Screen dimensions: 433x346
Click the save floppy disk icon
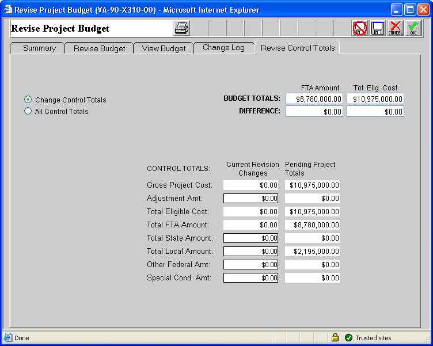(x=378, y=28)
